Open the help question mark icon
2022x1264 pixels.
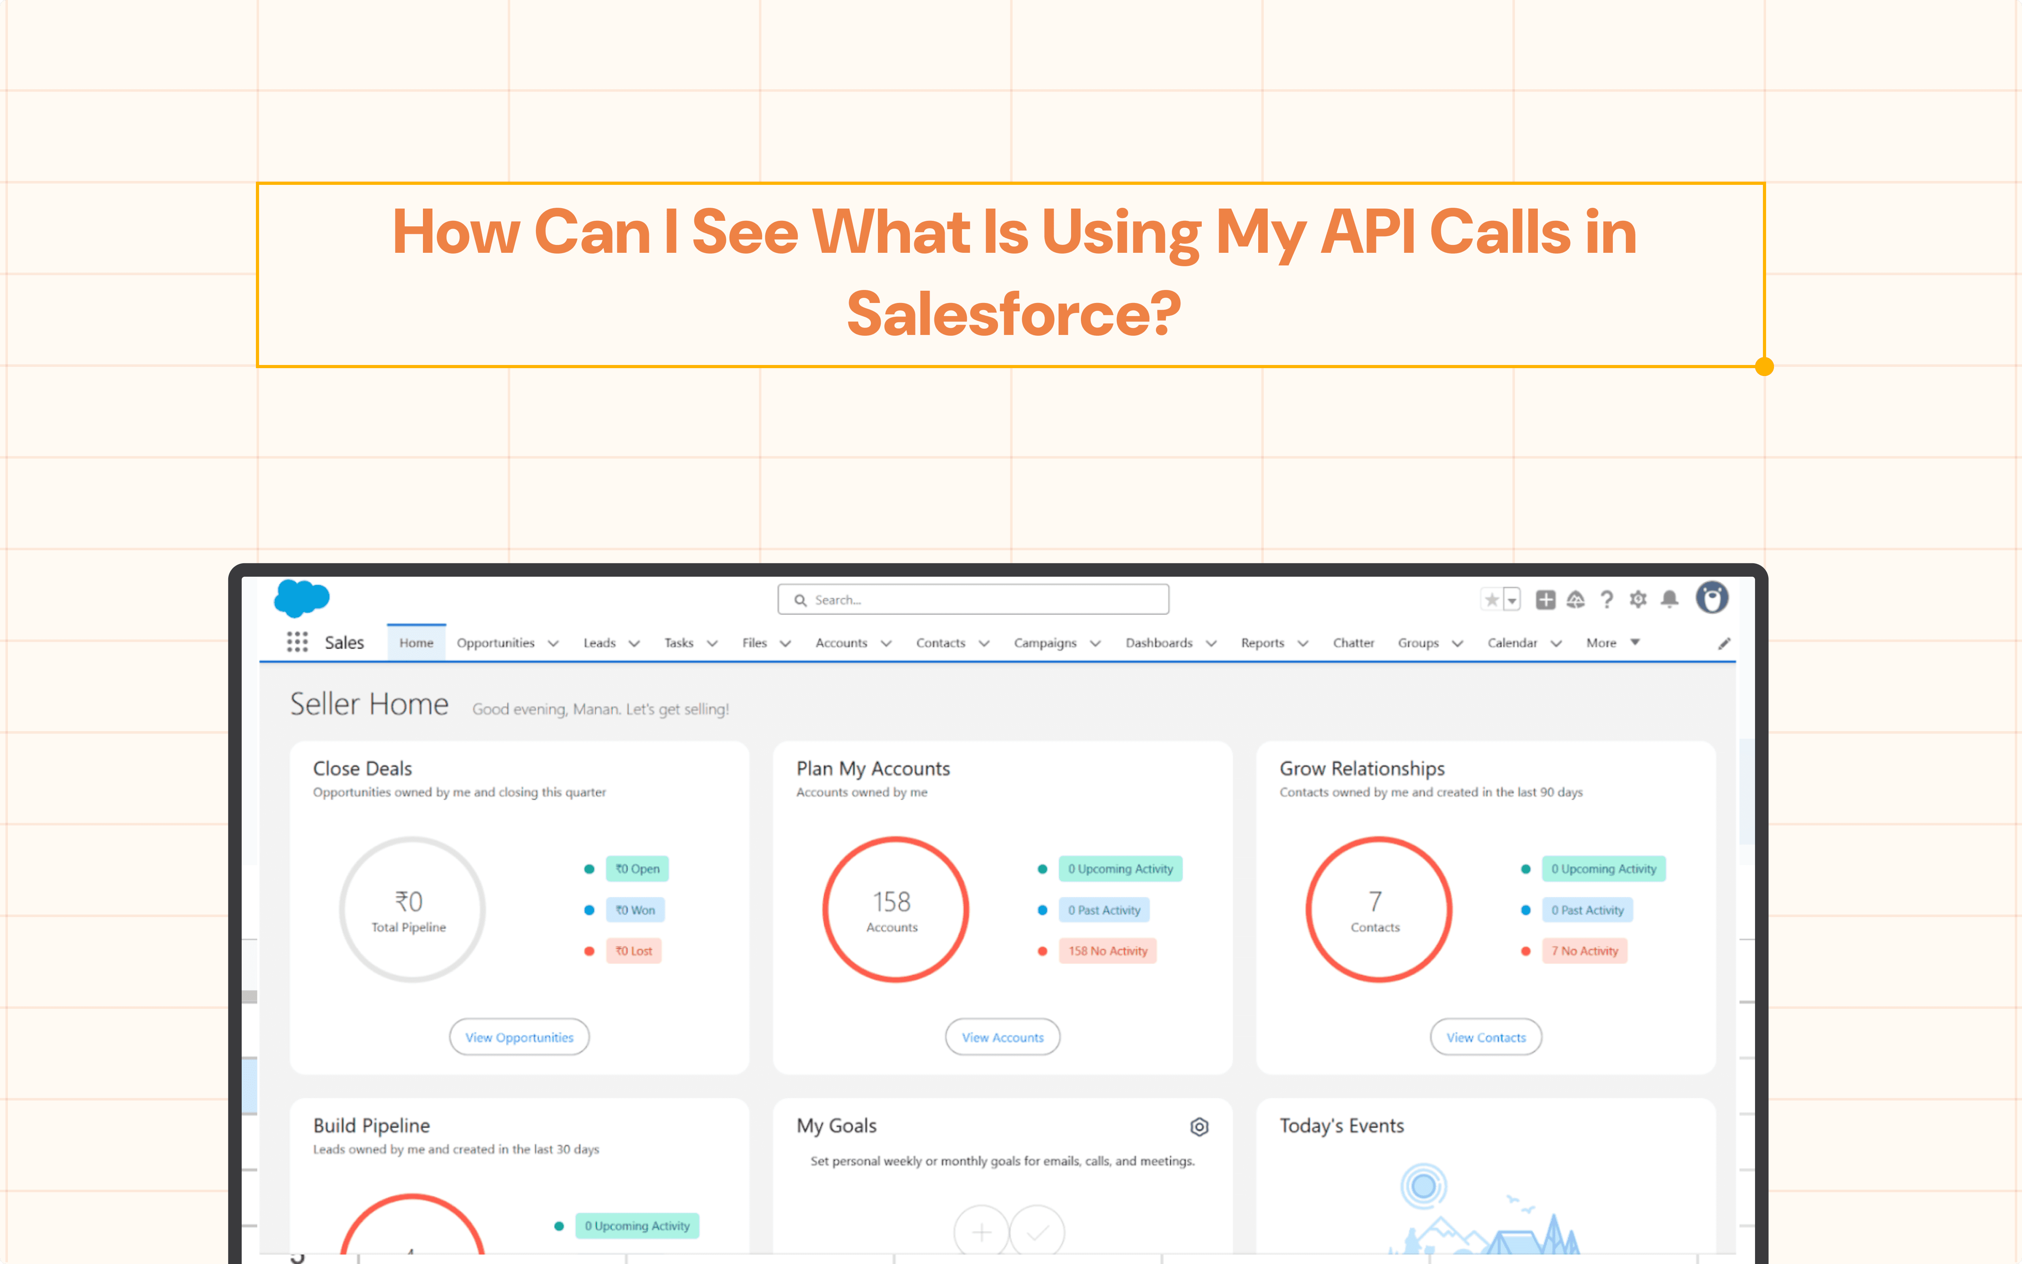pyautogui.click(x=1607, y=599)
